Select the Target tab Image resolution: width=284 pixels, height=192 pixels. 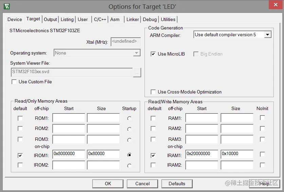(33, 19)
